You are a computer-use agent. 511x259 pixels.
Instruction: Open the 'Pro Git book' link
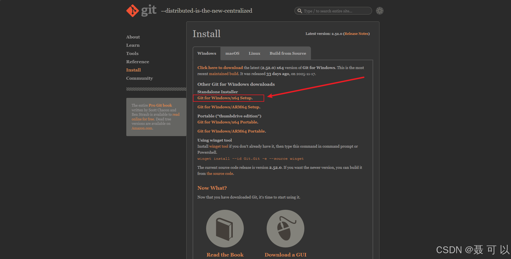pos(160,105)
